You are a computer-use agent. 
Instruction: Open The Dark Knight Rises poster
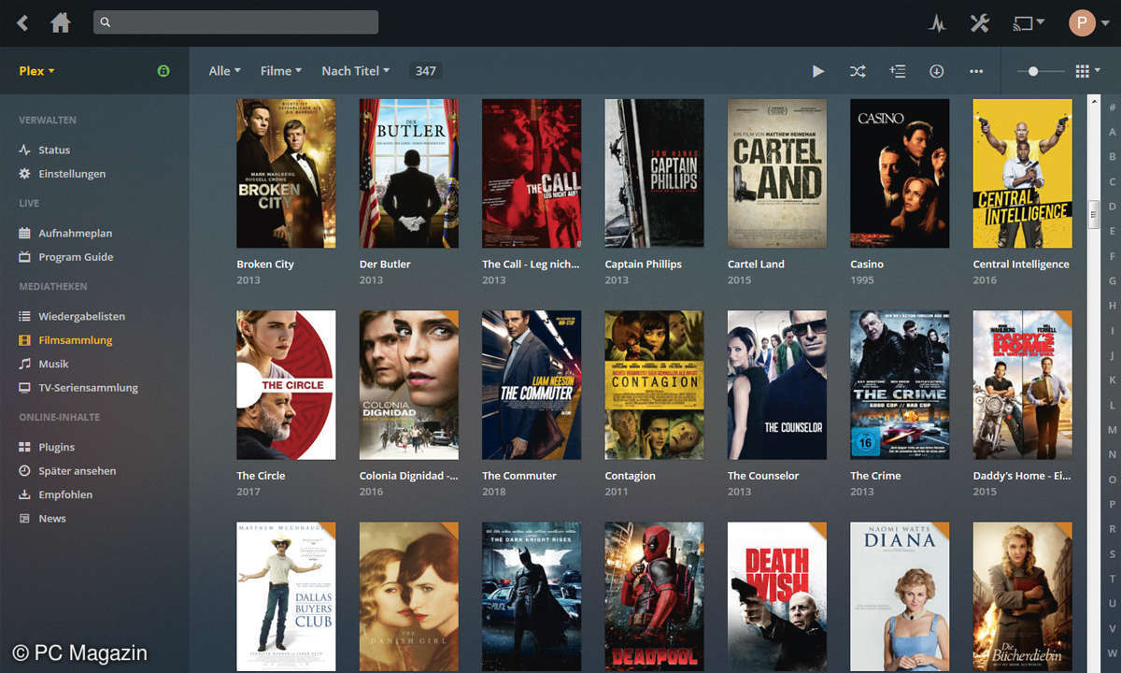pos(532,596)
